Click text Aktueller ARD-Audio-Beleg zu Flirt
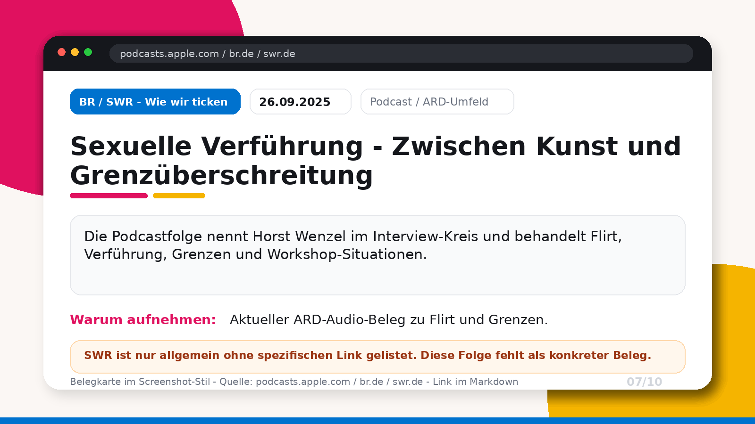Screen dimensions: 755x424 coord(389,320)
